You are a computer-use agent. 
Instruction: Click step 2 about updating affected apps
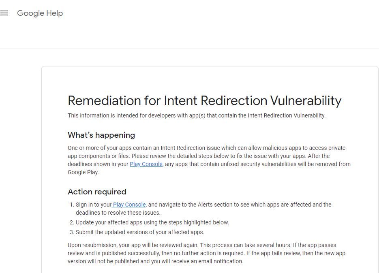[152, 222]
